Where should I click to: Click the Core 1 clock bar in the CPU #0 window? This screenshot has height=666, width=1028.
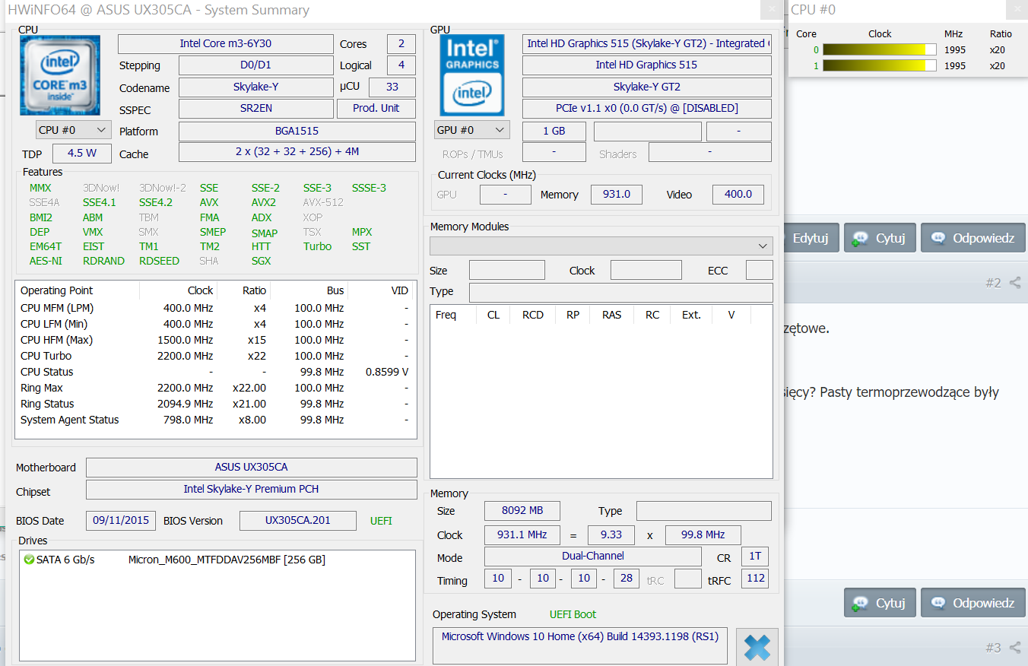click(x=880, y=65)
